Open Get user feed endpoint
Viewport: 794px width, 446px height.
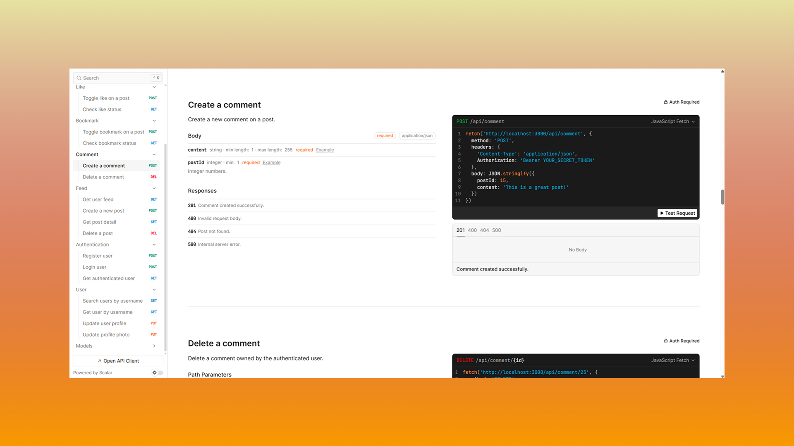(x=117, y=199)
